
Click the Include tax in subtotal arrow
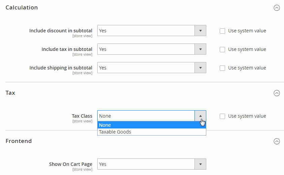click(200, 49)
